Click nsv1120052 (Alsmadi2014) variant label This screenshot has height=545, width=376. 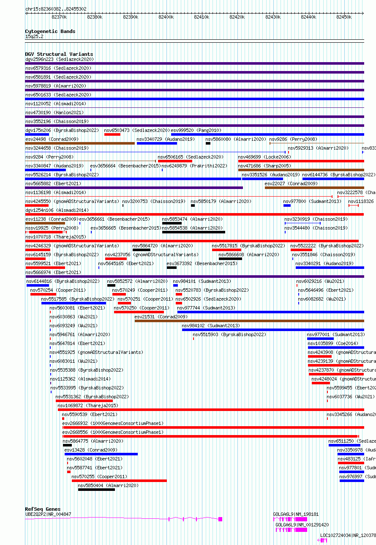click(56, 104)
